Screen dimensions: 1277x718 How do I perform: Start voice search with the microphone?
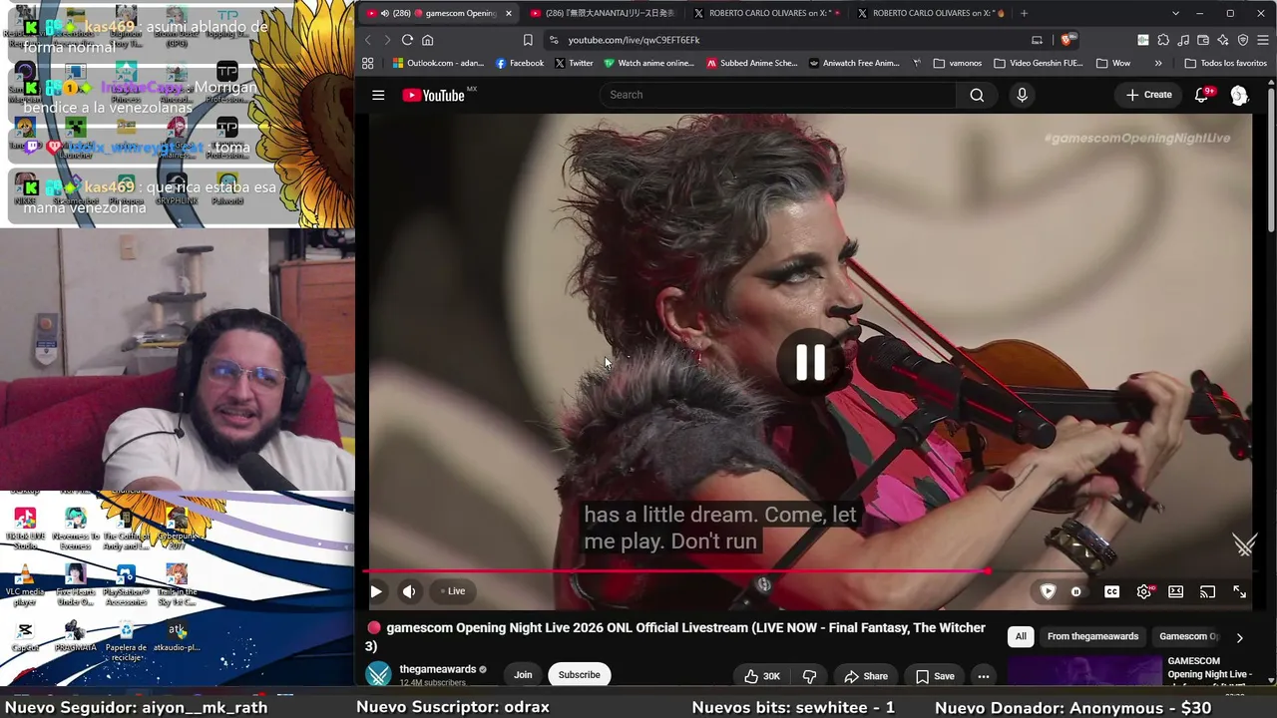1022,95
